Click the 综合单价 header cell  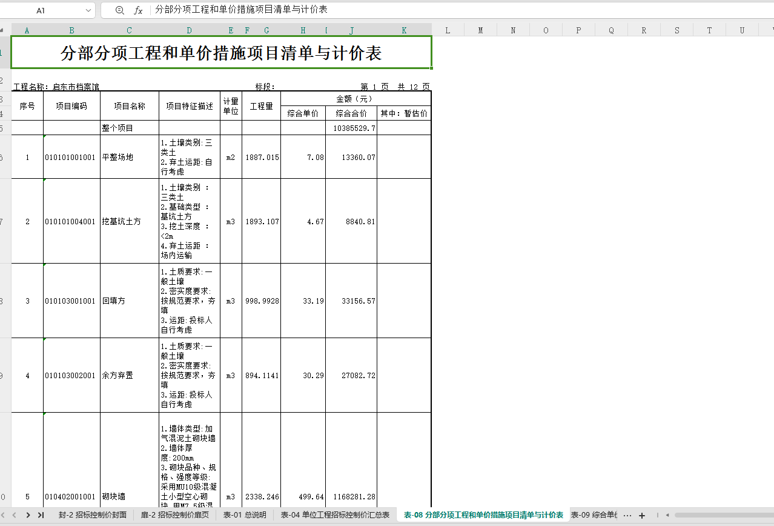pyautogui.click(x=303, y=113)
